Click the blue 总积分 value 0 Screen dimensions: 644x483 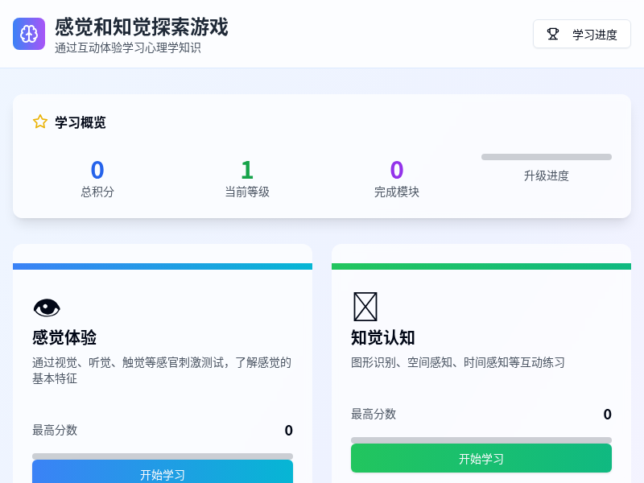pos(97,170)
